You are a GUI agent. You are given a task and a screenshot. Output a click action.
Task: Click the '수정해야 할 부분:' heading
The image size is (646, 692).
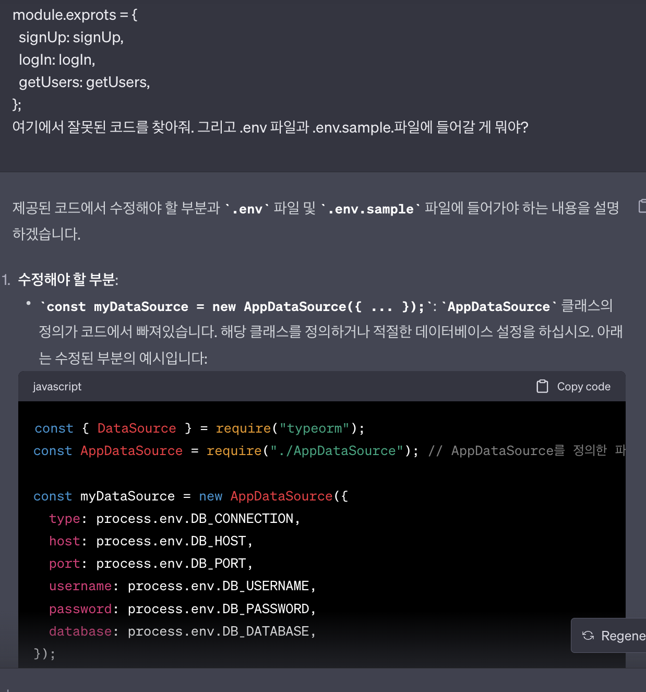pos(68,280)
